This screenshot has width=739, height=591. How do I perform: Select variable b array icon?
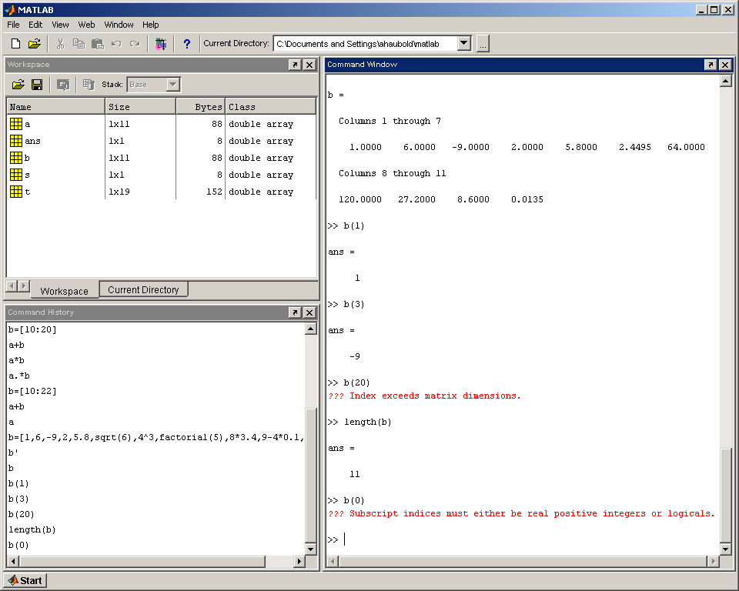[16, 158]
